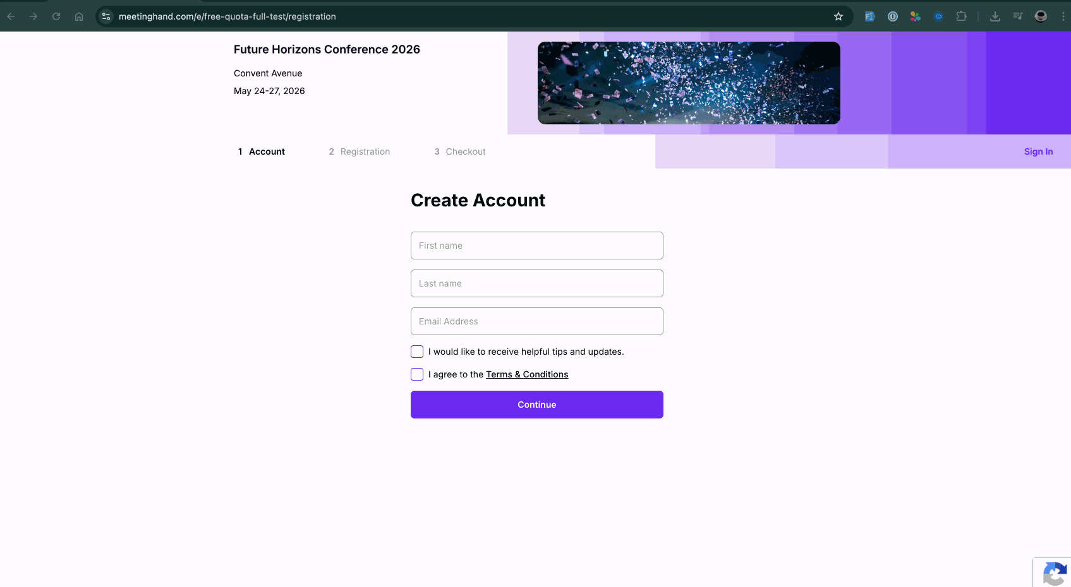The width and height of the screenshot is (1071, 587).
Task: Select the Account step
Action: click(x=262, y=151)
